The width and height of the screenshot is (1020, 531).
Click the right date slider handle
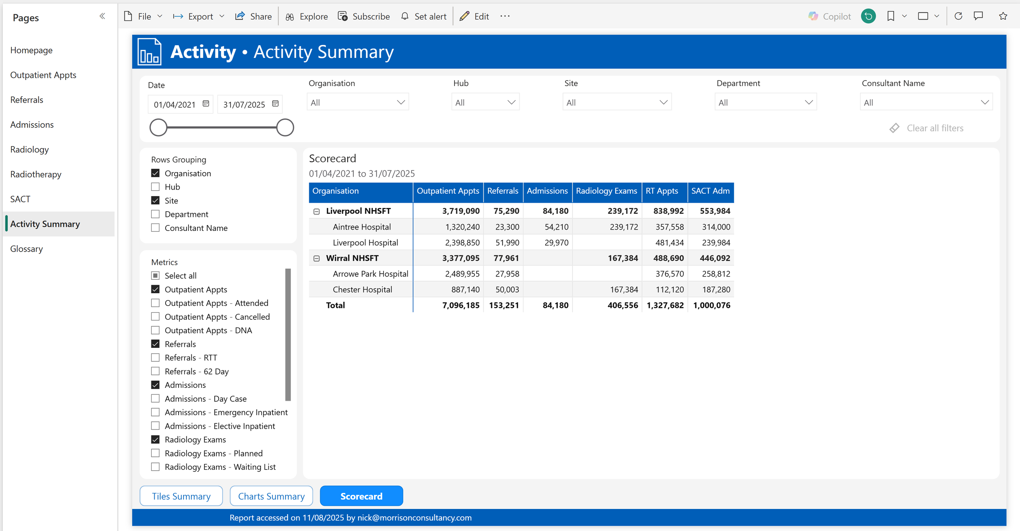[x=285, y=128]
